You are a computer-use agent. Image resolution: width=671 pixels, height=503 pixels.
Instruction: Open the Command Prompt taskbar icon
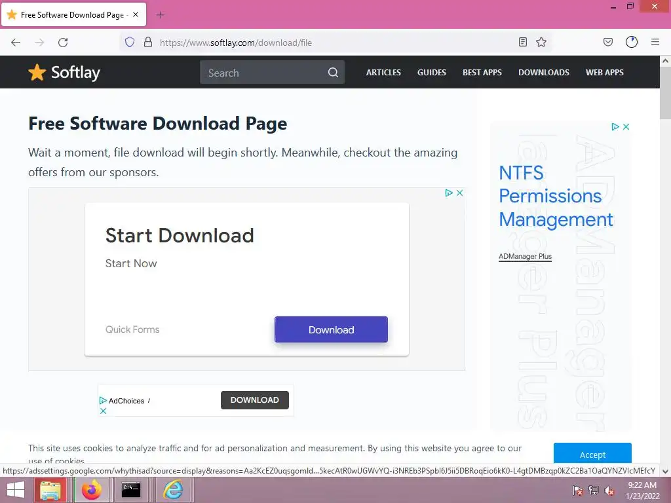[x=131, y=490]
